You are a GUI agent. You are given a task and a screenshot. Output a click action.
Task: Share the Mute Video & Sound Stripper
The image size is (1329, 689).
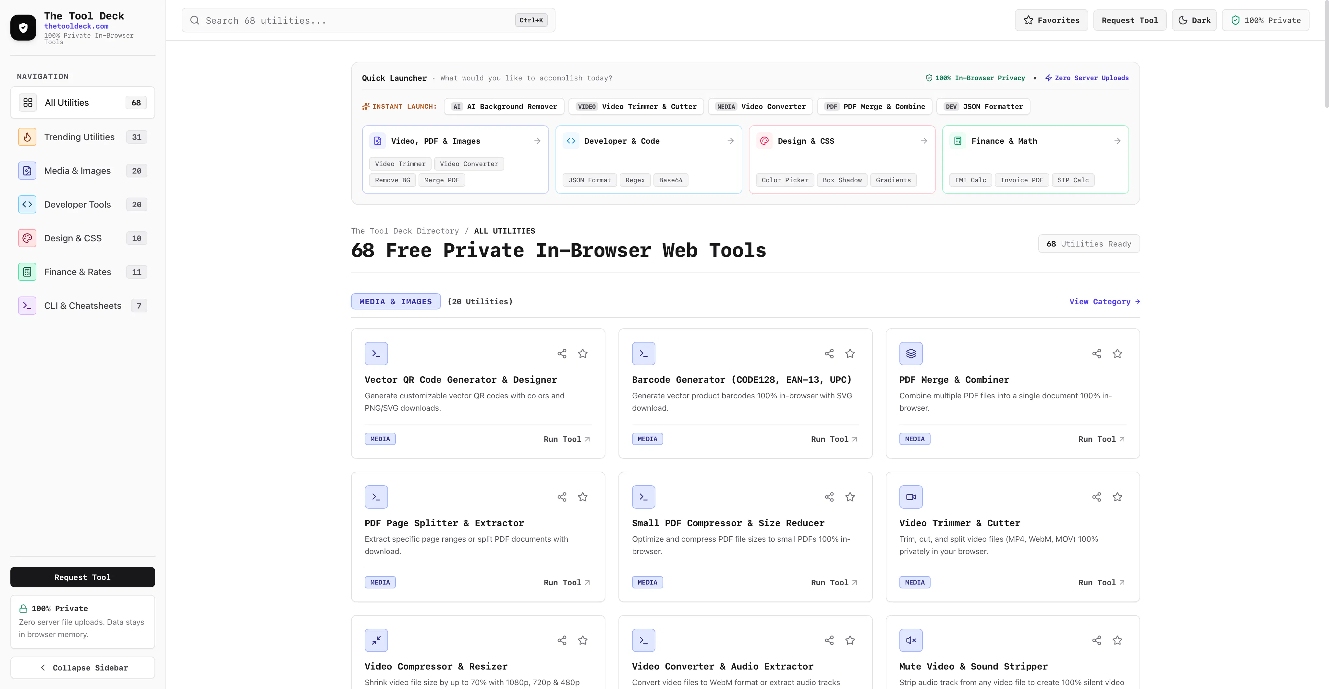click(1096, 640)
